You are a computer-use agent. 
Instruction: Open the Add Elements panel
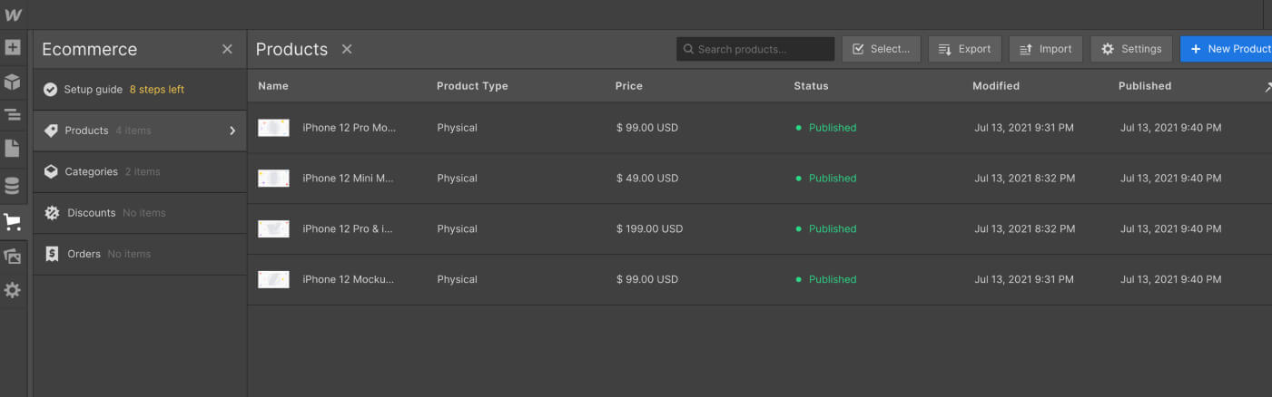click(13, 47)
